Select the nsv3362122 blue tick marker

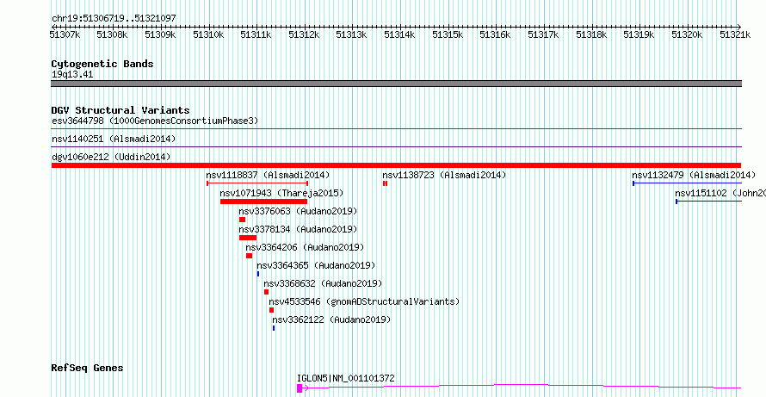pos(274,328)
